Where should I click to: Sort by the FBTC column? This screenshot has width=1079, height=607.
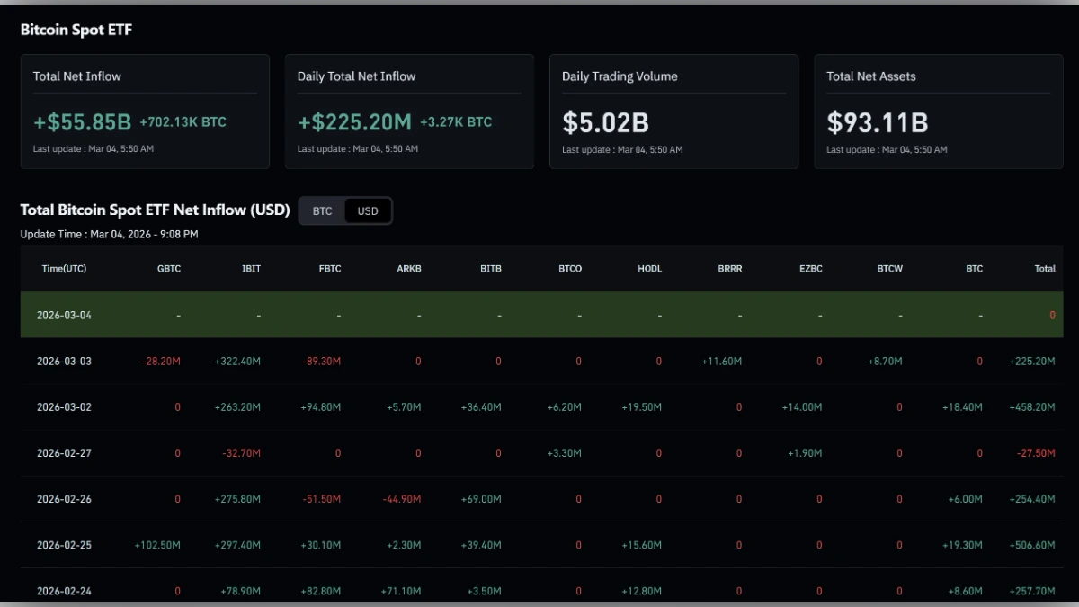coord(329,268)
